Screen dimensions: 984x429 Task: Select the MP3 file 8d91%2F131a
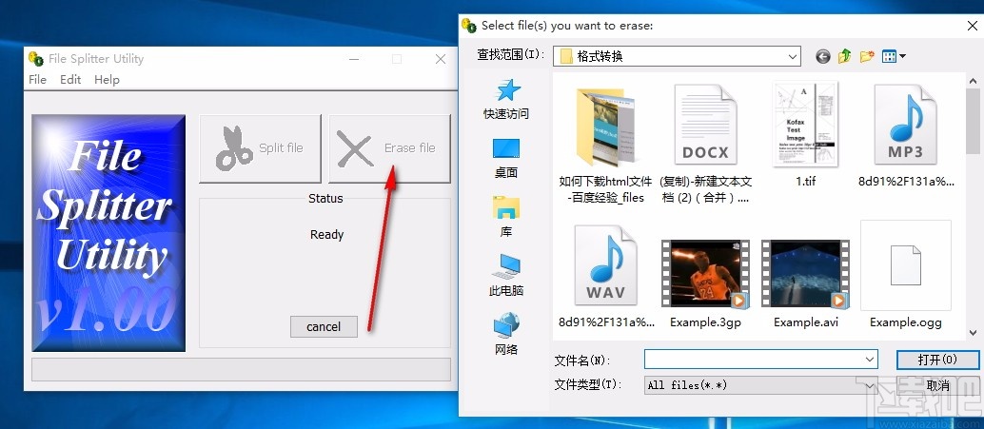pyautogui.click(x=906, y=135)
